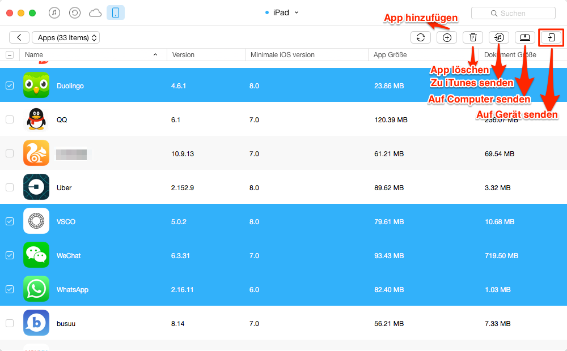Screen dimensions: 567x351
Task: Open the iTunes library music icon
Action: (x=54, y=13)
